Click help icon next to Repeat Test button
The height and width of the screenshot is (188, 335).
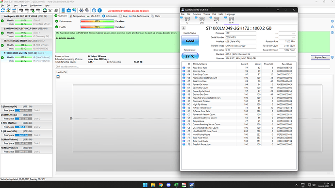tap(332, 57)
